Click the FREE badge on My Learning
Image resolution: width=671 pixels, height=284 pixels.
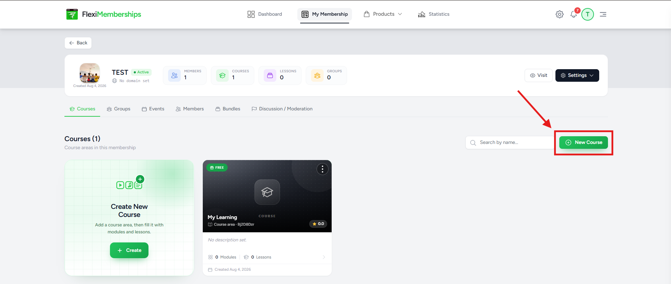click(x=217, y=168)
